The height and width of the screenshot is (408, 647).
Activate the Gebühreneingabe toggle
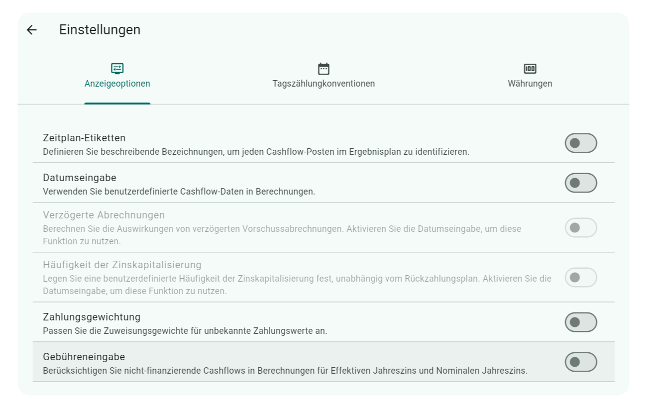coord(580,362)
